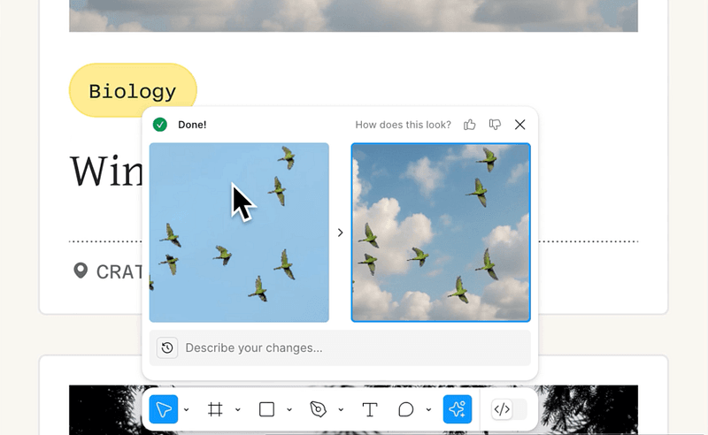Expand shape tools dropdown arrow
The image size is (708, 435).
pos(289,409)
